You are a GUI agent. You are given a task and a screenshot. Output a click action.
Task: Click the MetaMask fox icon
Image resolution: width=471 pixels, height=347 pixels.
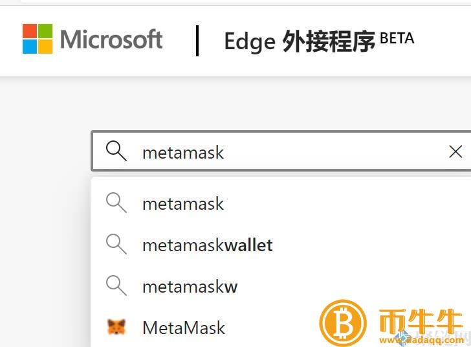(116, 327)
